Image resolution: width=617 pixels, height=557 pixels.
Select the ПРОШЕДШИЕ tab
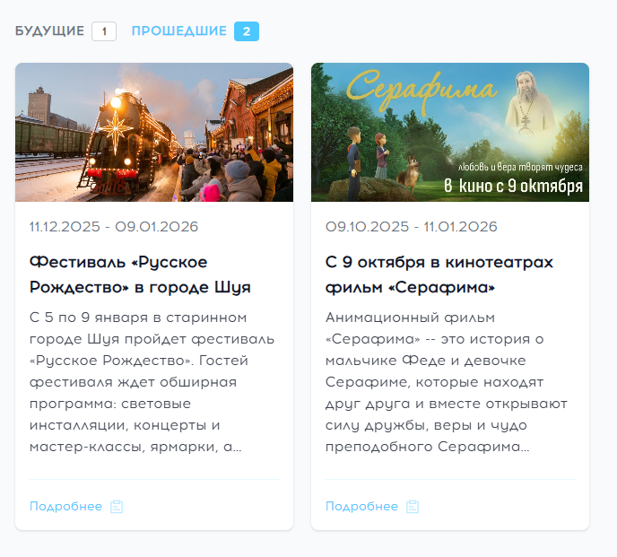[x=179, y=31]
